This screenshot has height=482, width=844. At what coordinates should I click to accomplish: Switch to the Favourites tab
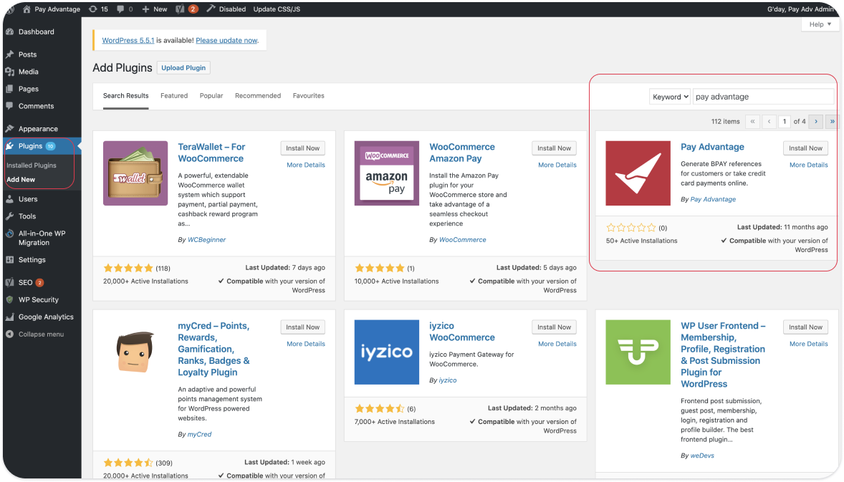click(308, 96)
